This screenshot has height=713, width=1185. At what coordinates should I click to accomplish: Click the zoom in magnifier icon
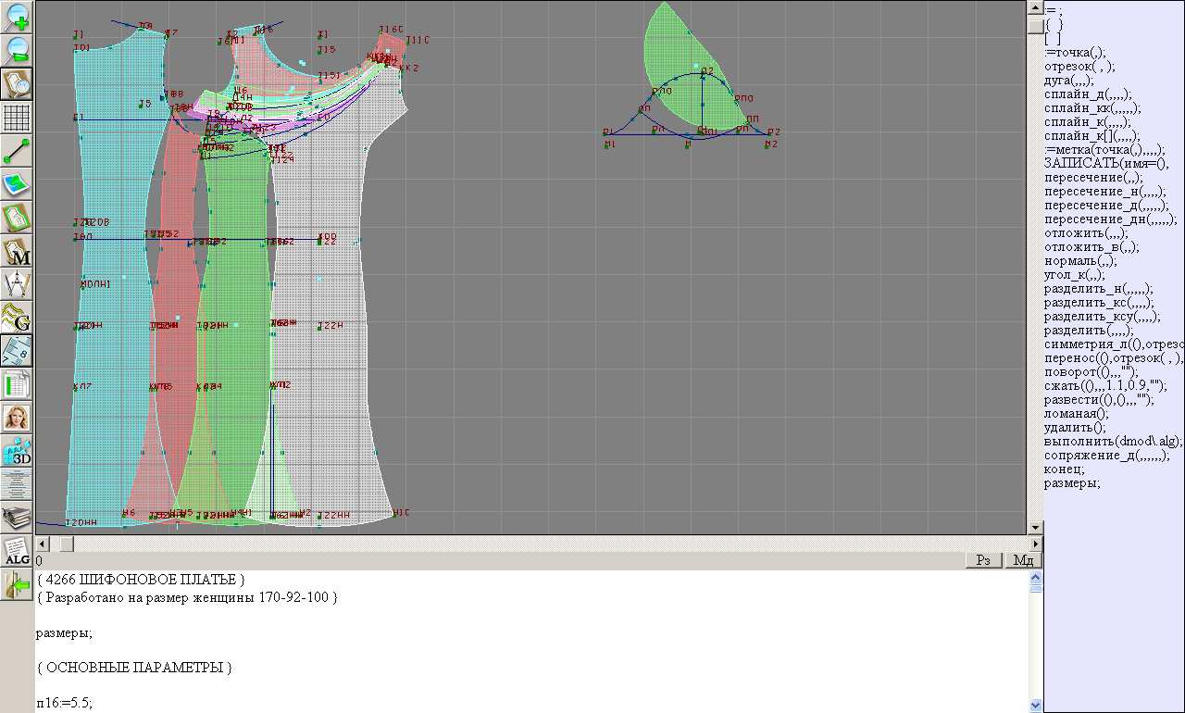17,17
